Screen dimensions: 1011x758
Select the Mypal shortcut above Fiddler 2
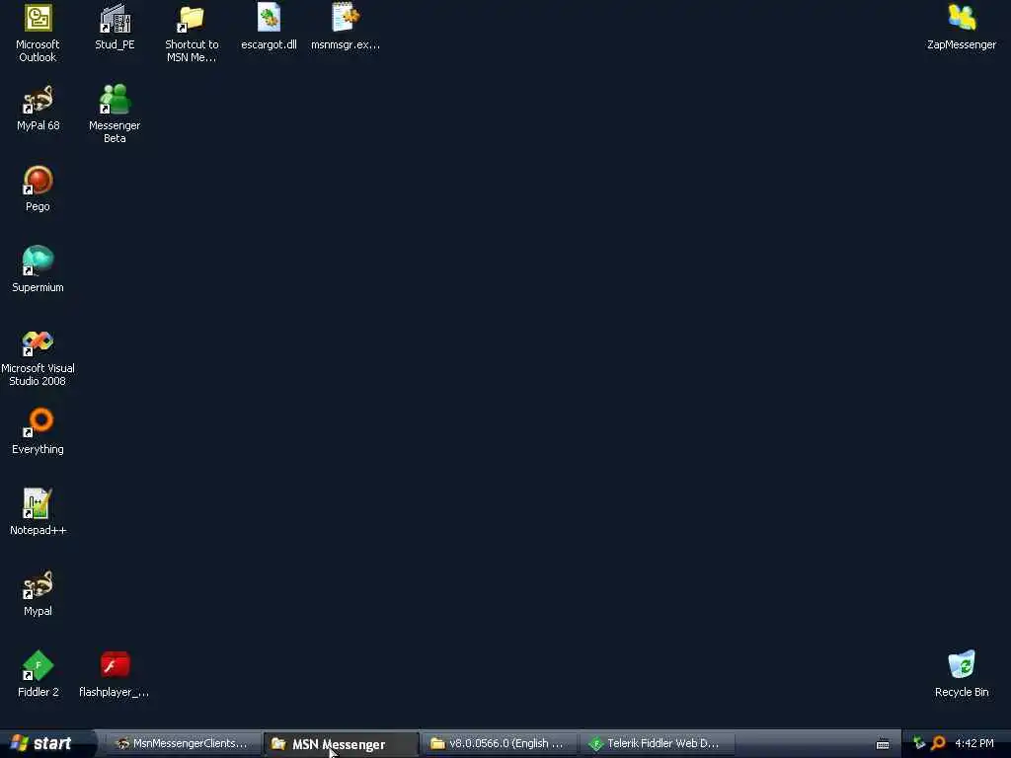39,593
